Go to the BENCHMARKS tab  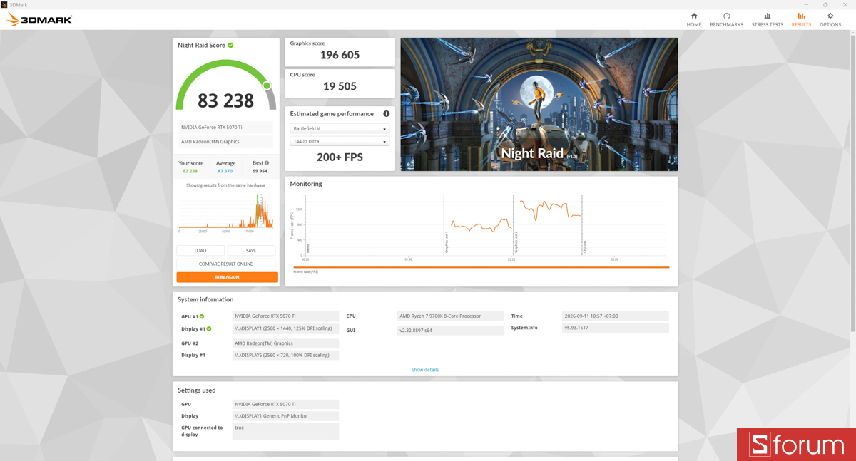726,20
